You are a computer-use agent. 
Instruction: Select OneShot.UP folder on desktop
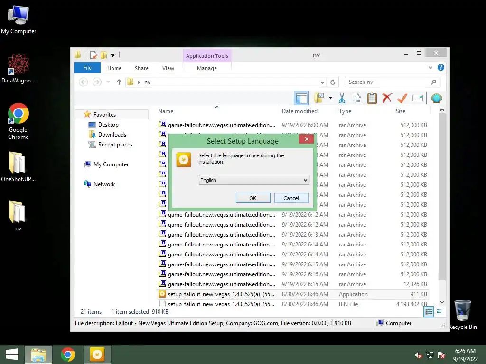(x=19, y=166)
